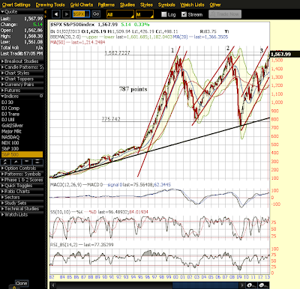The width and height of the screenshot is (300, 289).
Task: Toggle the Stream checkbox
Action: coord(184,14)
